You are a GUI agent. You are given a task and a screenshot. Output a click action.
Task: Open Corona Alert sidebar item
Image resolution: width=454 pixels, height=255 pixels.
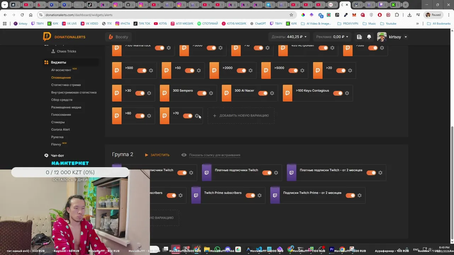(x=60, y=130)
